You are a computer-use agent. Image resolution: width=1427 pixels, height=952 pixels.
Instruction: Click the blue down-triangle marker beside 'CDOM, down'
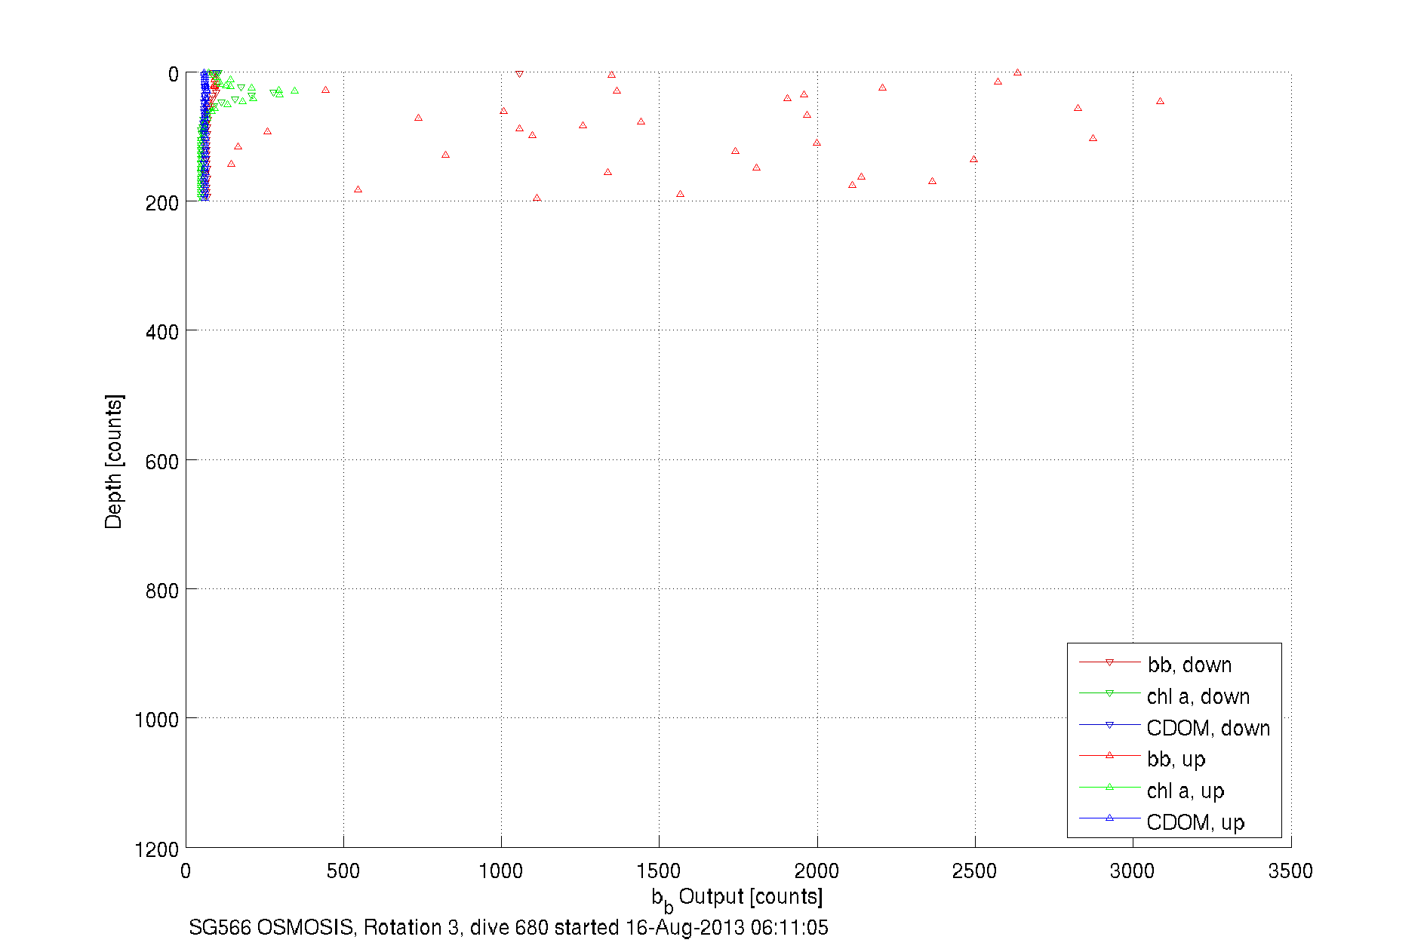[1109, 725]
